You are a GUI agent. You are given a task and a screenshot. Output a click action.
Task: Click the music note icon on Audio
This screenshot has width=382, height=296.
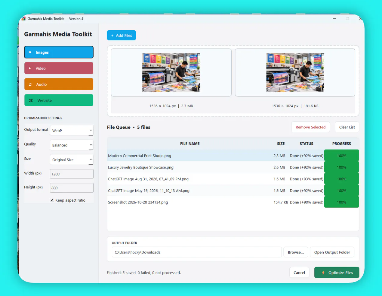[30, 84]
